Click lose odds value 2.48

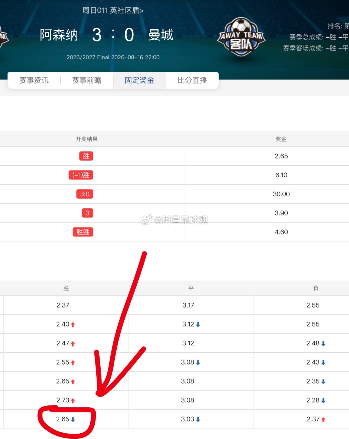pos(313,343)
